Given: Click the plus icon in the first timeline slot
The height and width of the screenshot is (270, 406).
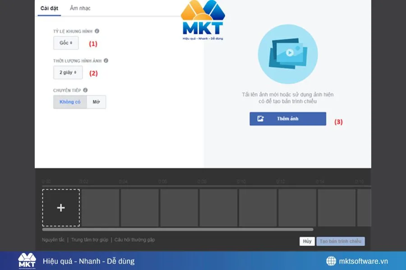Looking at the screenshot, I should pos(60,208).
